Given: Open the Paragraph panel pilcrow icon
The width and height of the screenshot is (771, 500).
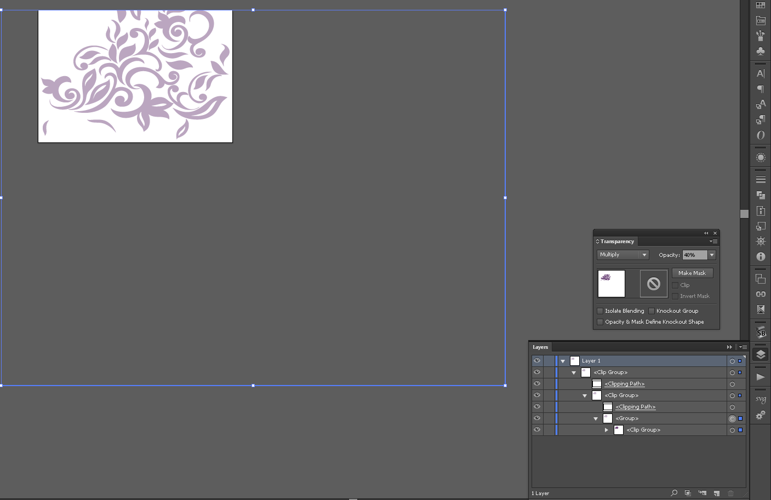Looking at the screenshot, I should [761, 89].
